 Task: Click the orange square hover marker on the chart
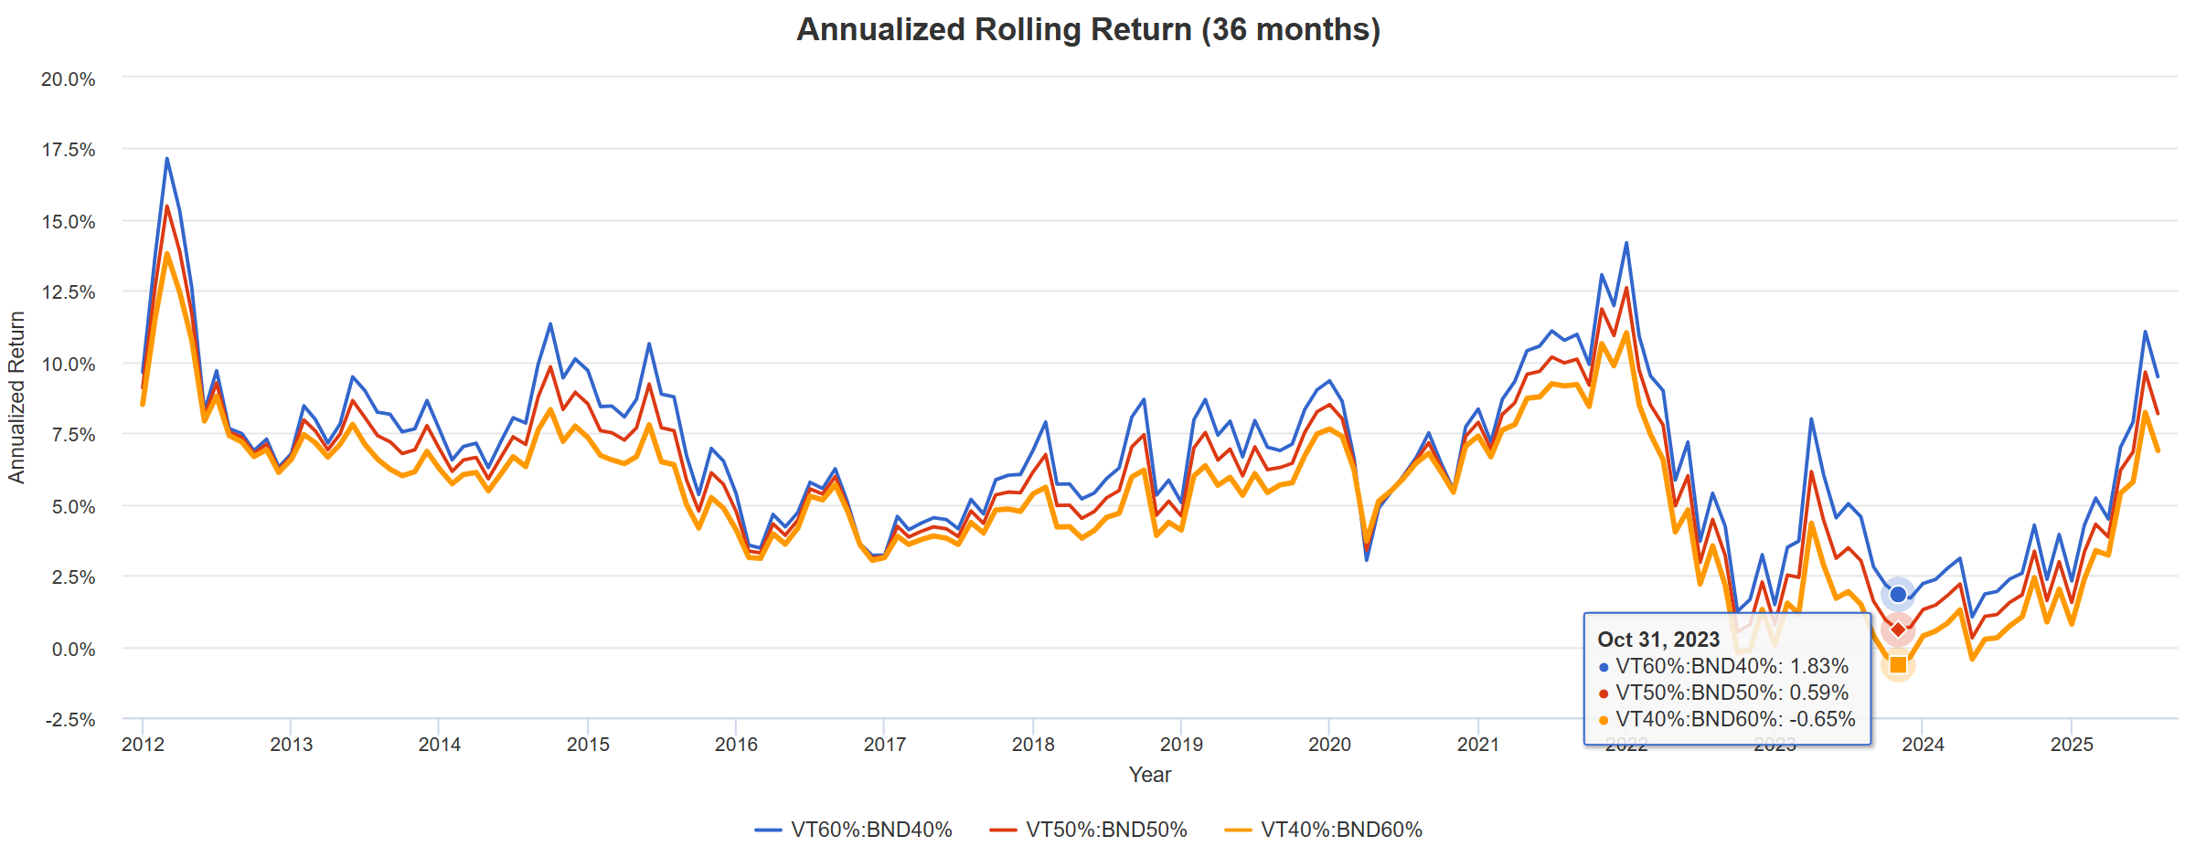click(x=1898, y=665)
